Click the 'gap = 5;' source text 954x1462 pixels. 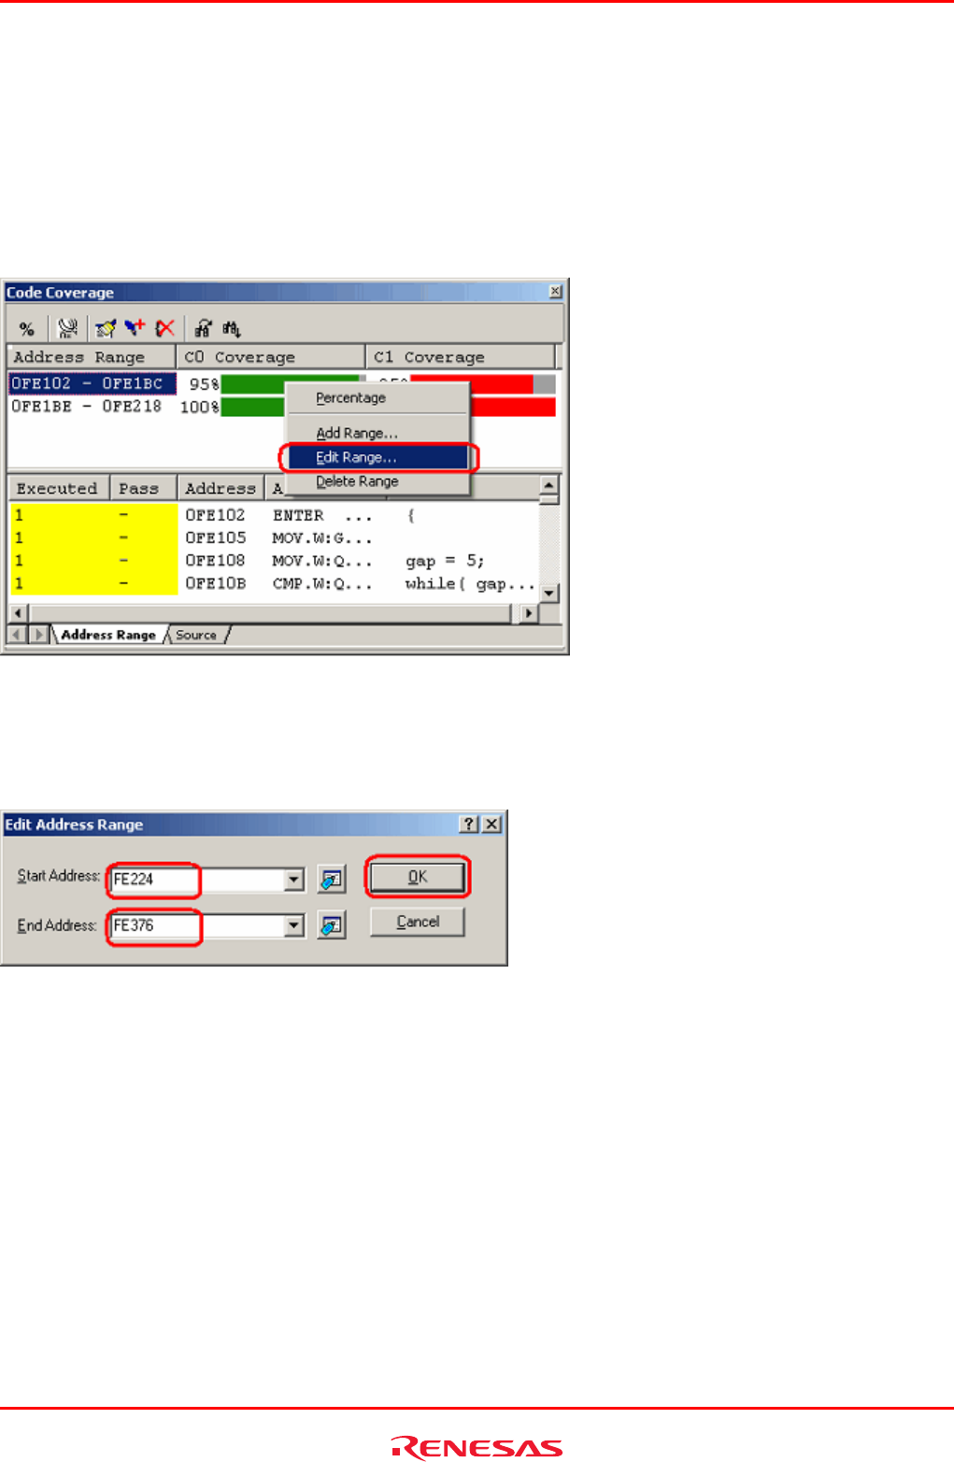tap(445, 561)
